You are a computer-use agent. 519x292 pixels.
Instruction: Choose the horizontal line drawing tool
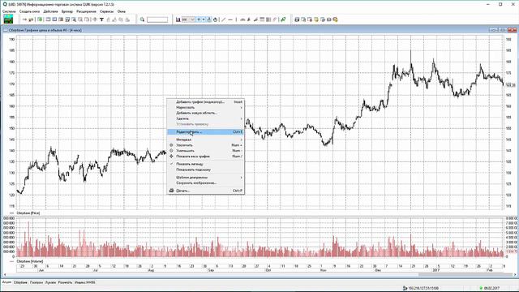point(230,19)
